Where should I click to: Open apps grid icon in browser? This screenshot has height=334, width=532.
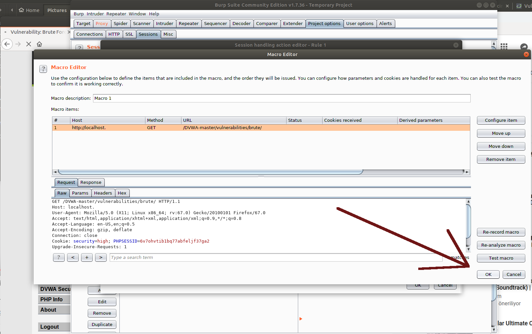504,47
